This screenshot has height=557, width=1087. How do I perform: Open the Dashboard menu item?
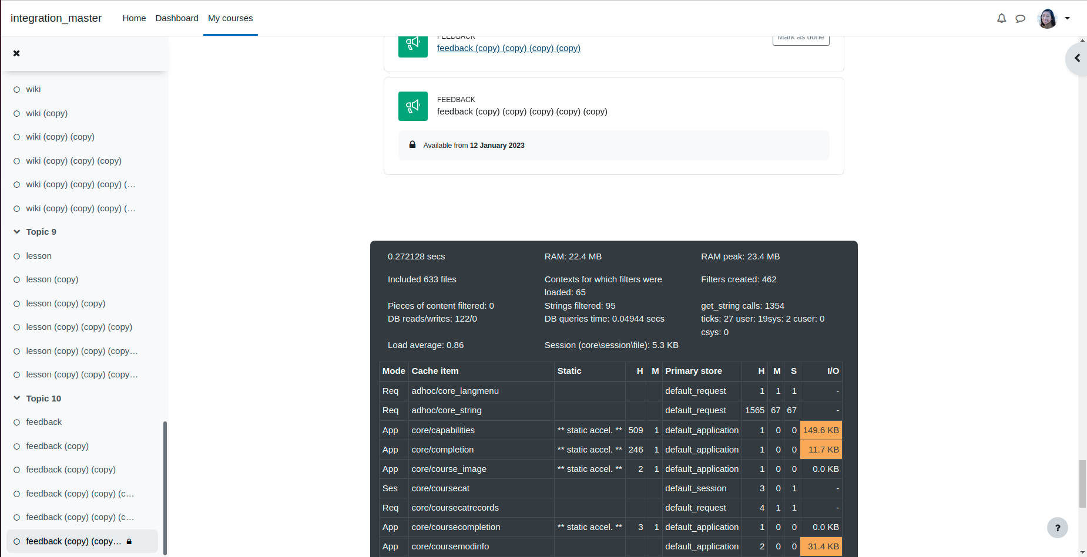pyautogui.click(x=177, y=18)
